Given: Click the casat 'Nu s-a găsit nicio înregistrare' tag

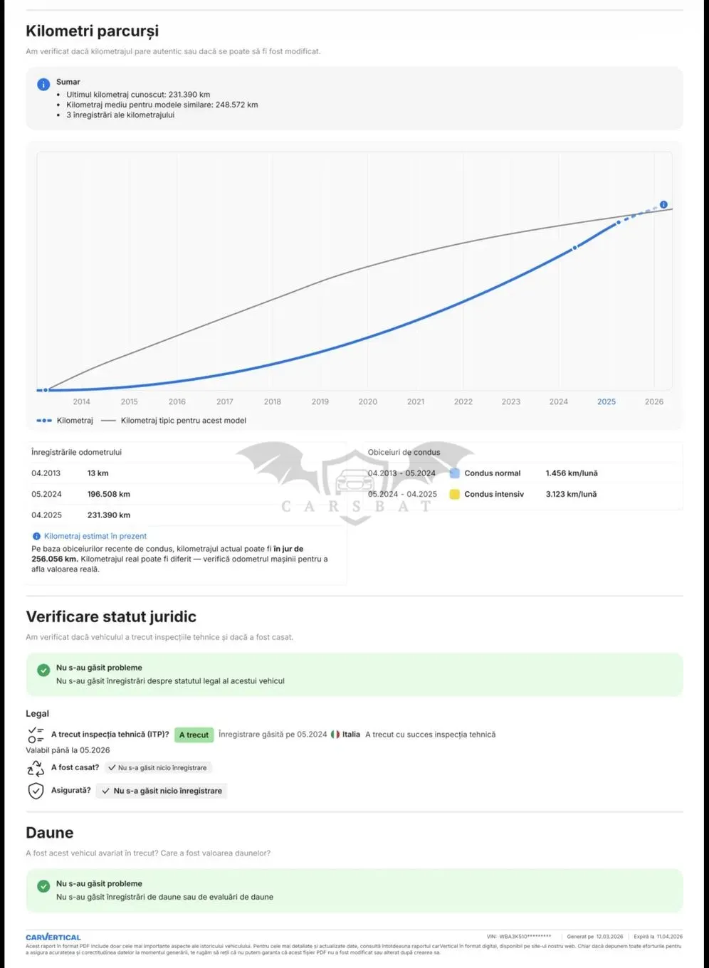Looking at the screenshot, I should click(157, 767).
